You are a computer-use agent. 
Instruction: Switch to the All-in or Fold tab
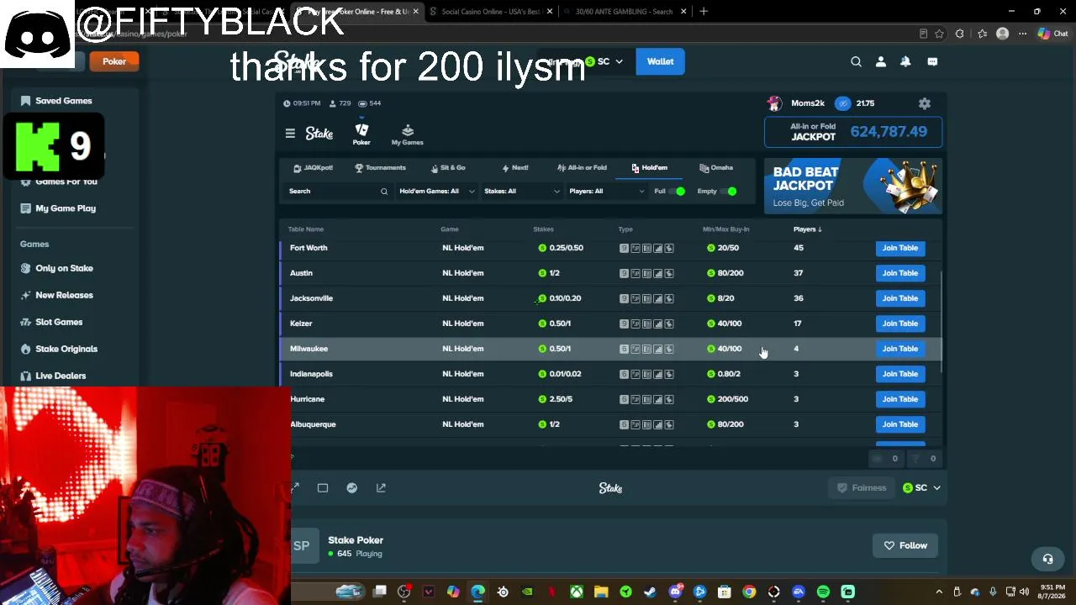[582, 168]
